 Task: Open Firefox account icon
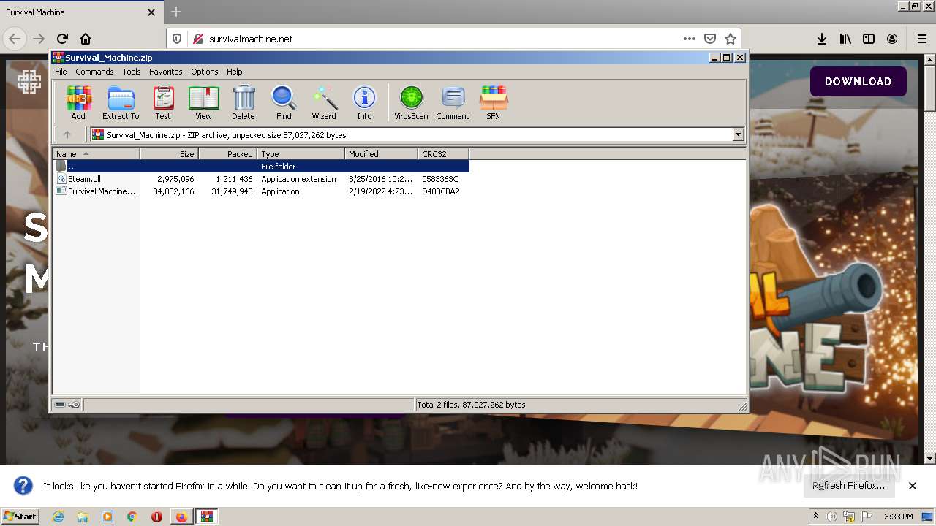pos(892,39)
